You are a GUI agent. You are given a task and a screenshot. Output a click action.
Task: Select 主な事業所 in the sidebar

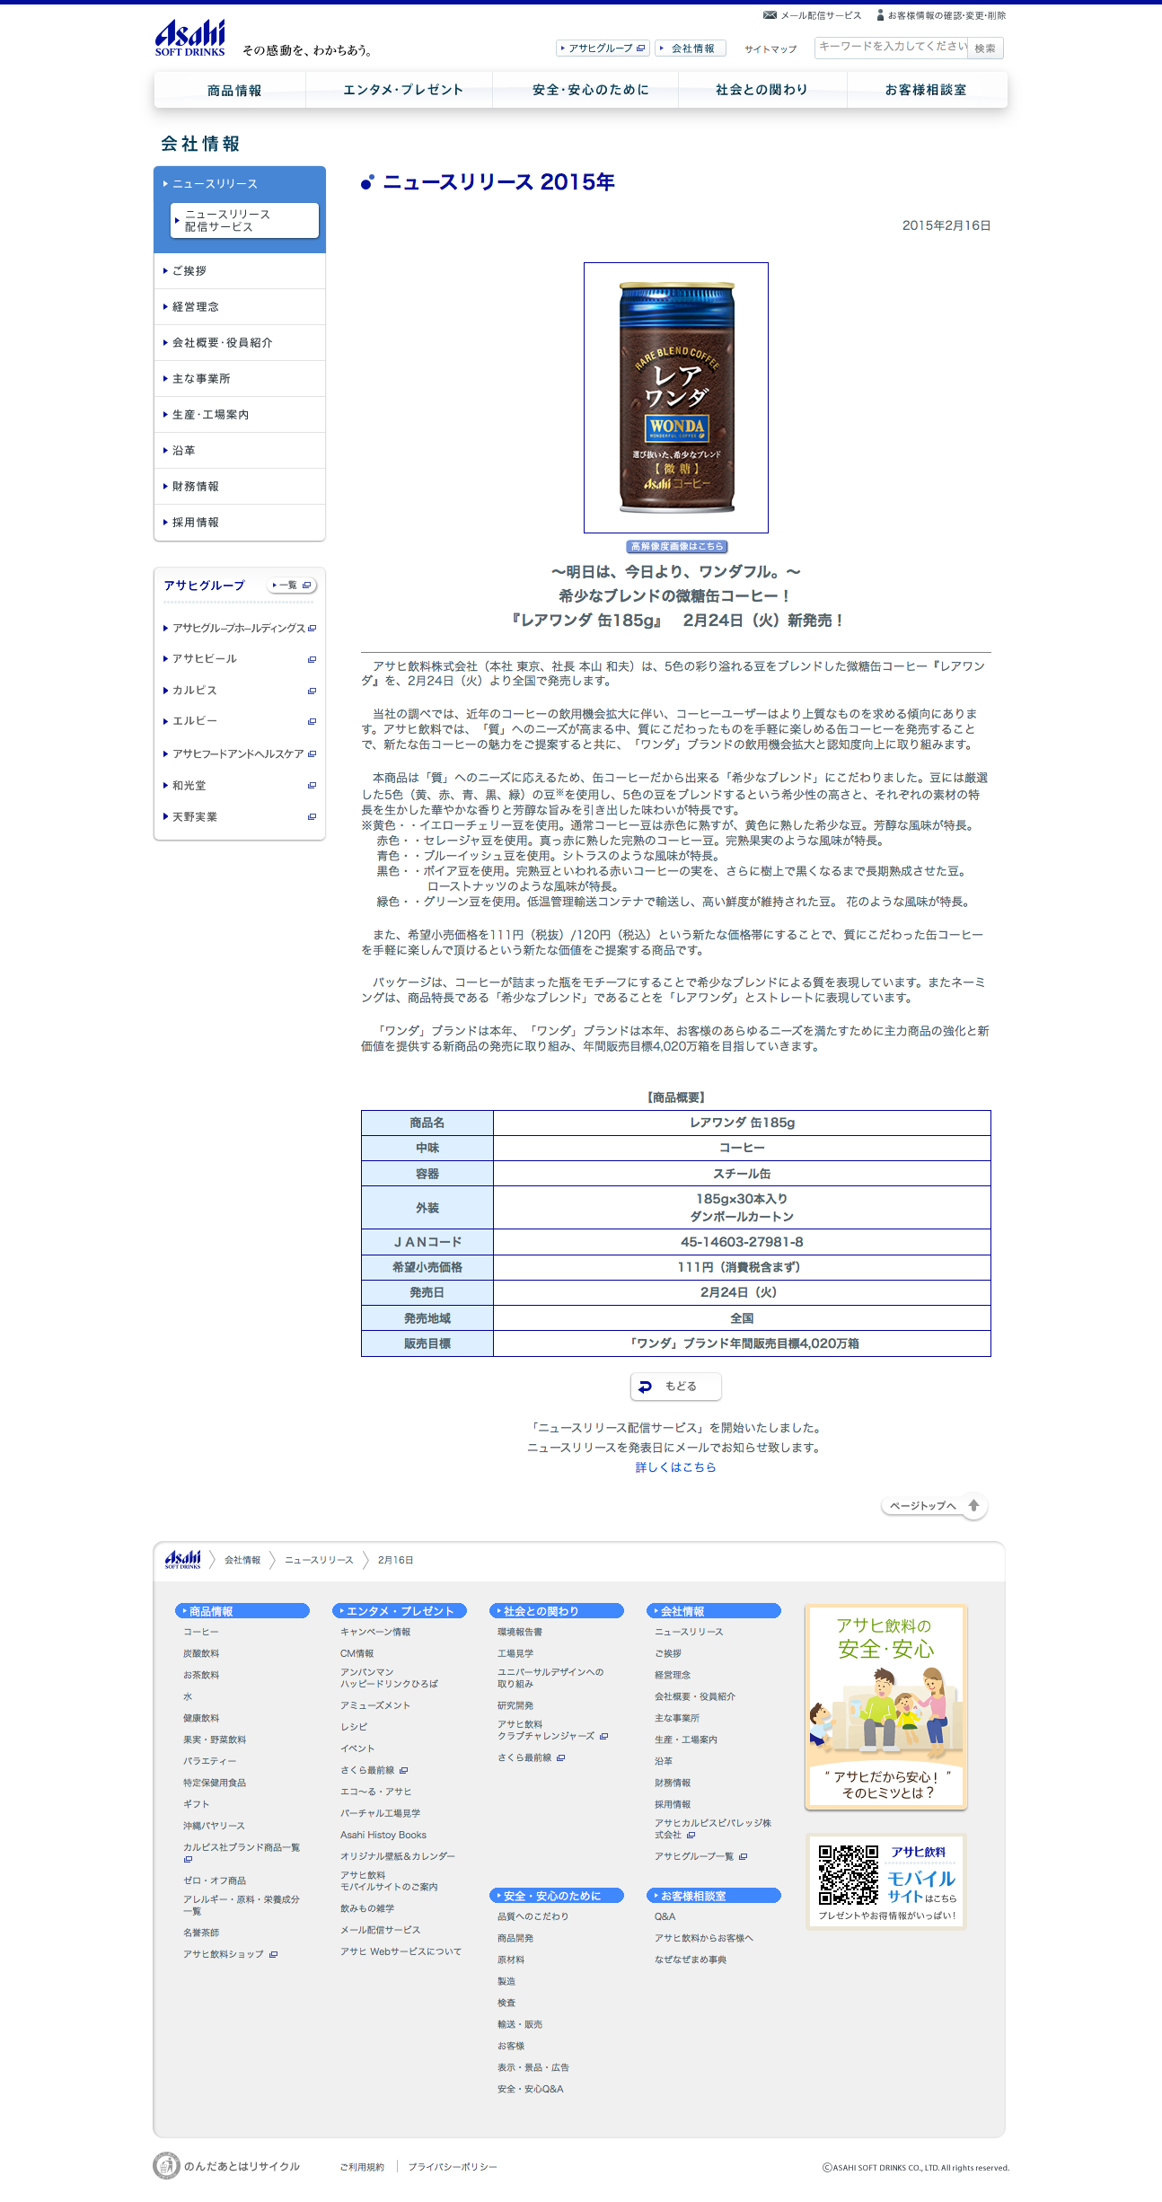click(239, 379)
